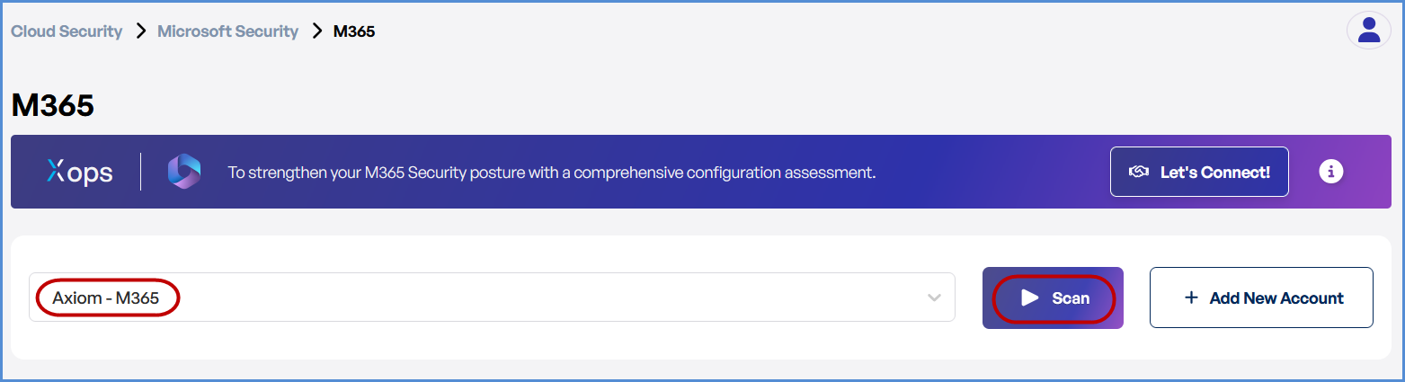The width and height of the screenshot is (1405, 382).
Task: Start scan with the Scan button
Action: [x=1054, y=298]
